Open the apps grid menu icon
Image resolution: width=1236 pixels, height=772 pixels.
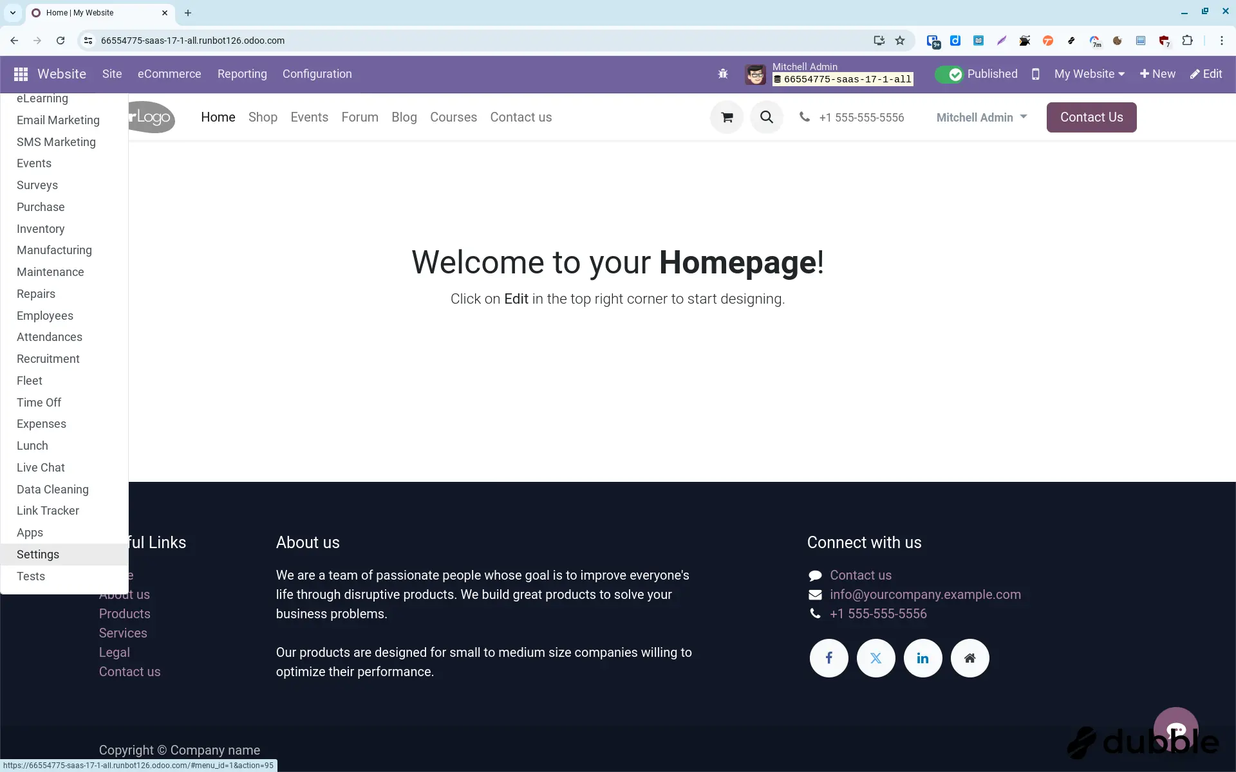pyautogui.click(x=21, y=74)
